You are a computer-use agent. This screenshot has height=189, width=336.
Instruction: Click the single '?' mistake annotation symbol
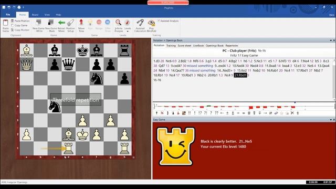(211, 113)
